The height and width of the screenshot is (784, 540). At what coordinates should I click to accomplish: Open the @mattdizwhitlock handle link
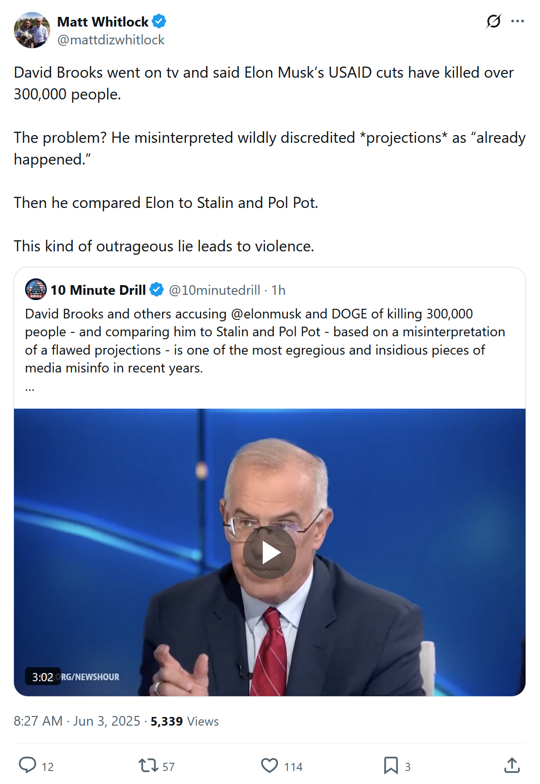[x=111, y=40]
